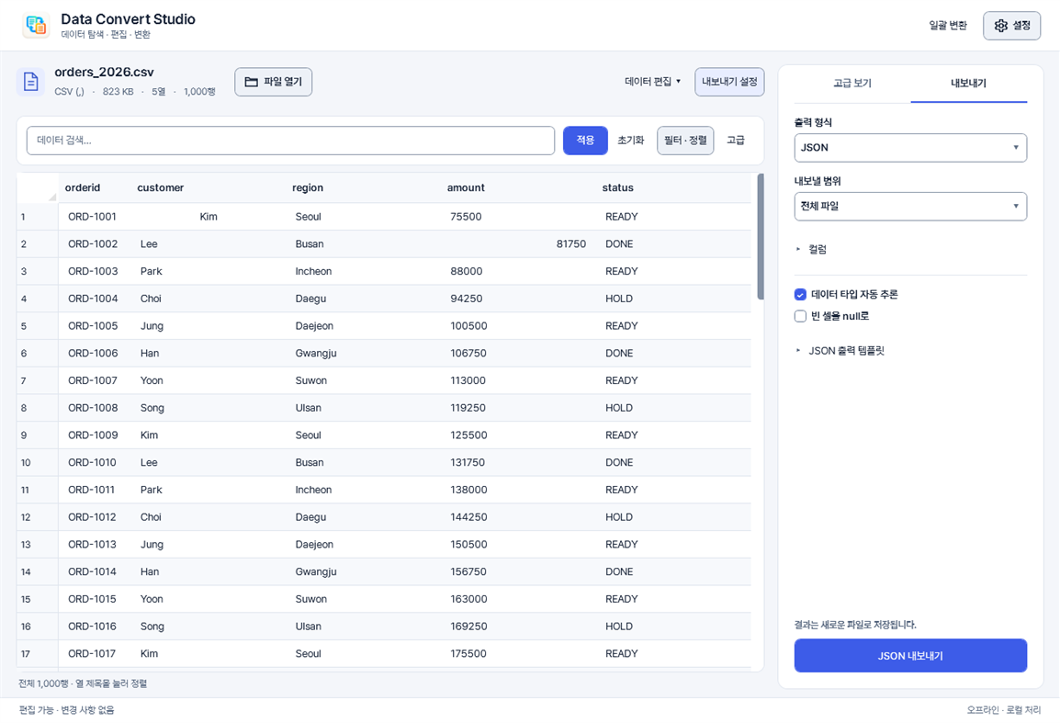This screenshot has height=723, width=1060.
Task: Expand the JSON 출력 템플릿 section
Action: (840, 350)
